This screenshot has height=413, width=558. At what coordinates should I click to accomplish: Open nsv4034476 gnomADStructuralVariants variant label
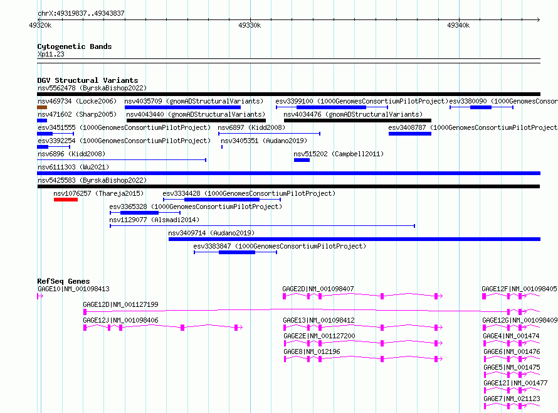(x=353, y=114)
